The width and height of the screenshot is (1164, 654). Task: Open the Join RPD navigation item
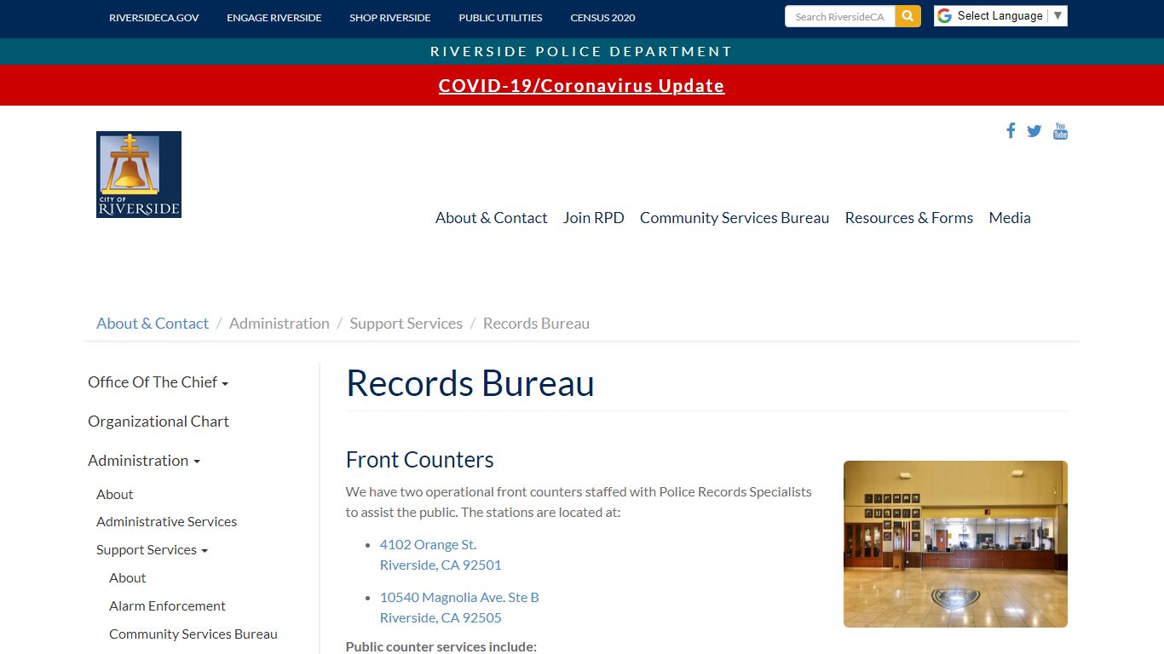pos(594,218)
